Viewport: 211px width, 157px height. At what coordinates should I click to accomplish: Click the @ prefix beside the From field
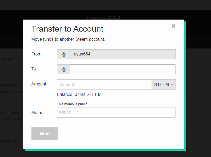(63, 54)
